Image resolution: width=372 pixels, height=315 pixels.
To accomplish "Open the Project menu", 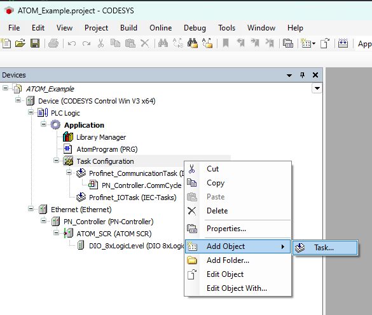I will coord(96,28).
